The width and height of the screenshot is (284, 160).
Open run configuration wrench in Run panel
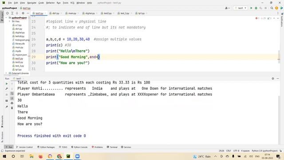(x=7, y=88)
